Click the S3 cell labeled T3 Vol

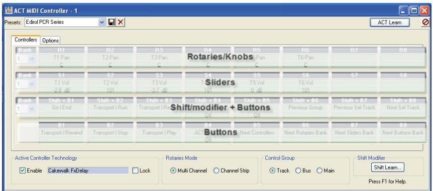pyautogui.click(x=159, y=83)
